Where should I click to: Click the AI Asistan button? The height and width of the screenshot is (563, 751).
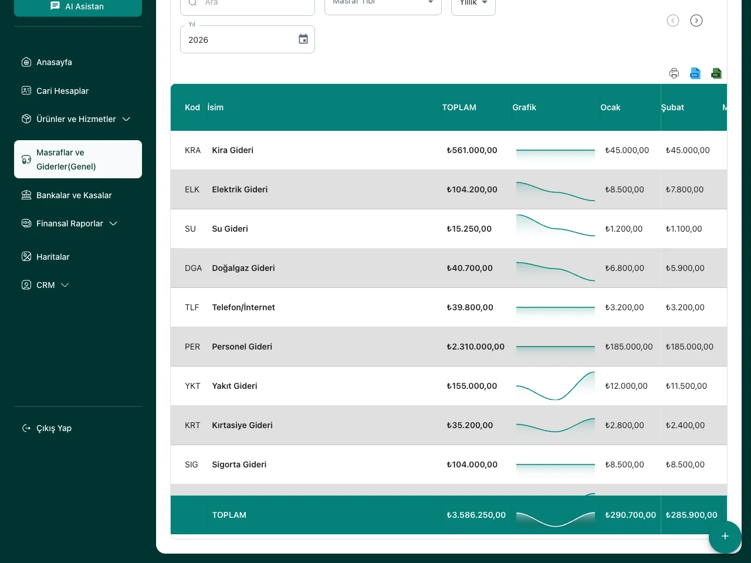pyautogui.click(x=78, y=6)
